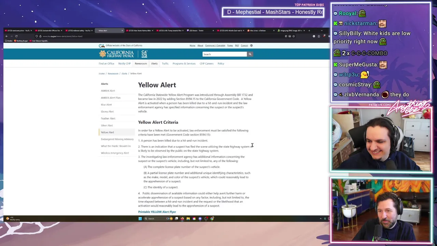Screen dimensions: 437x246
Task: Open File Explorer from the taskbar
Action: pos(188,219)
